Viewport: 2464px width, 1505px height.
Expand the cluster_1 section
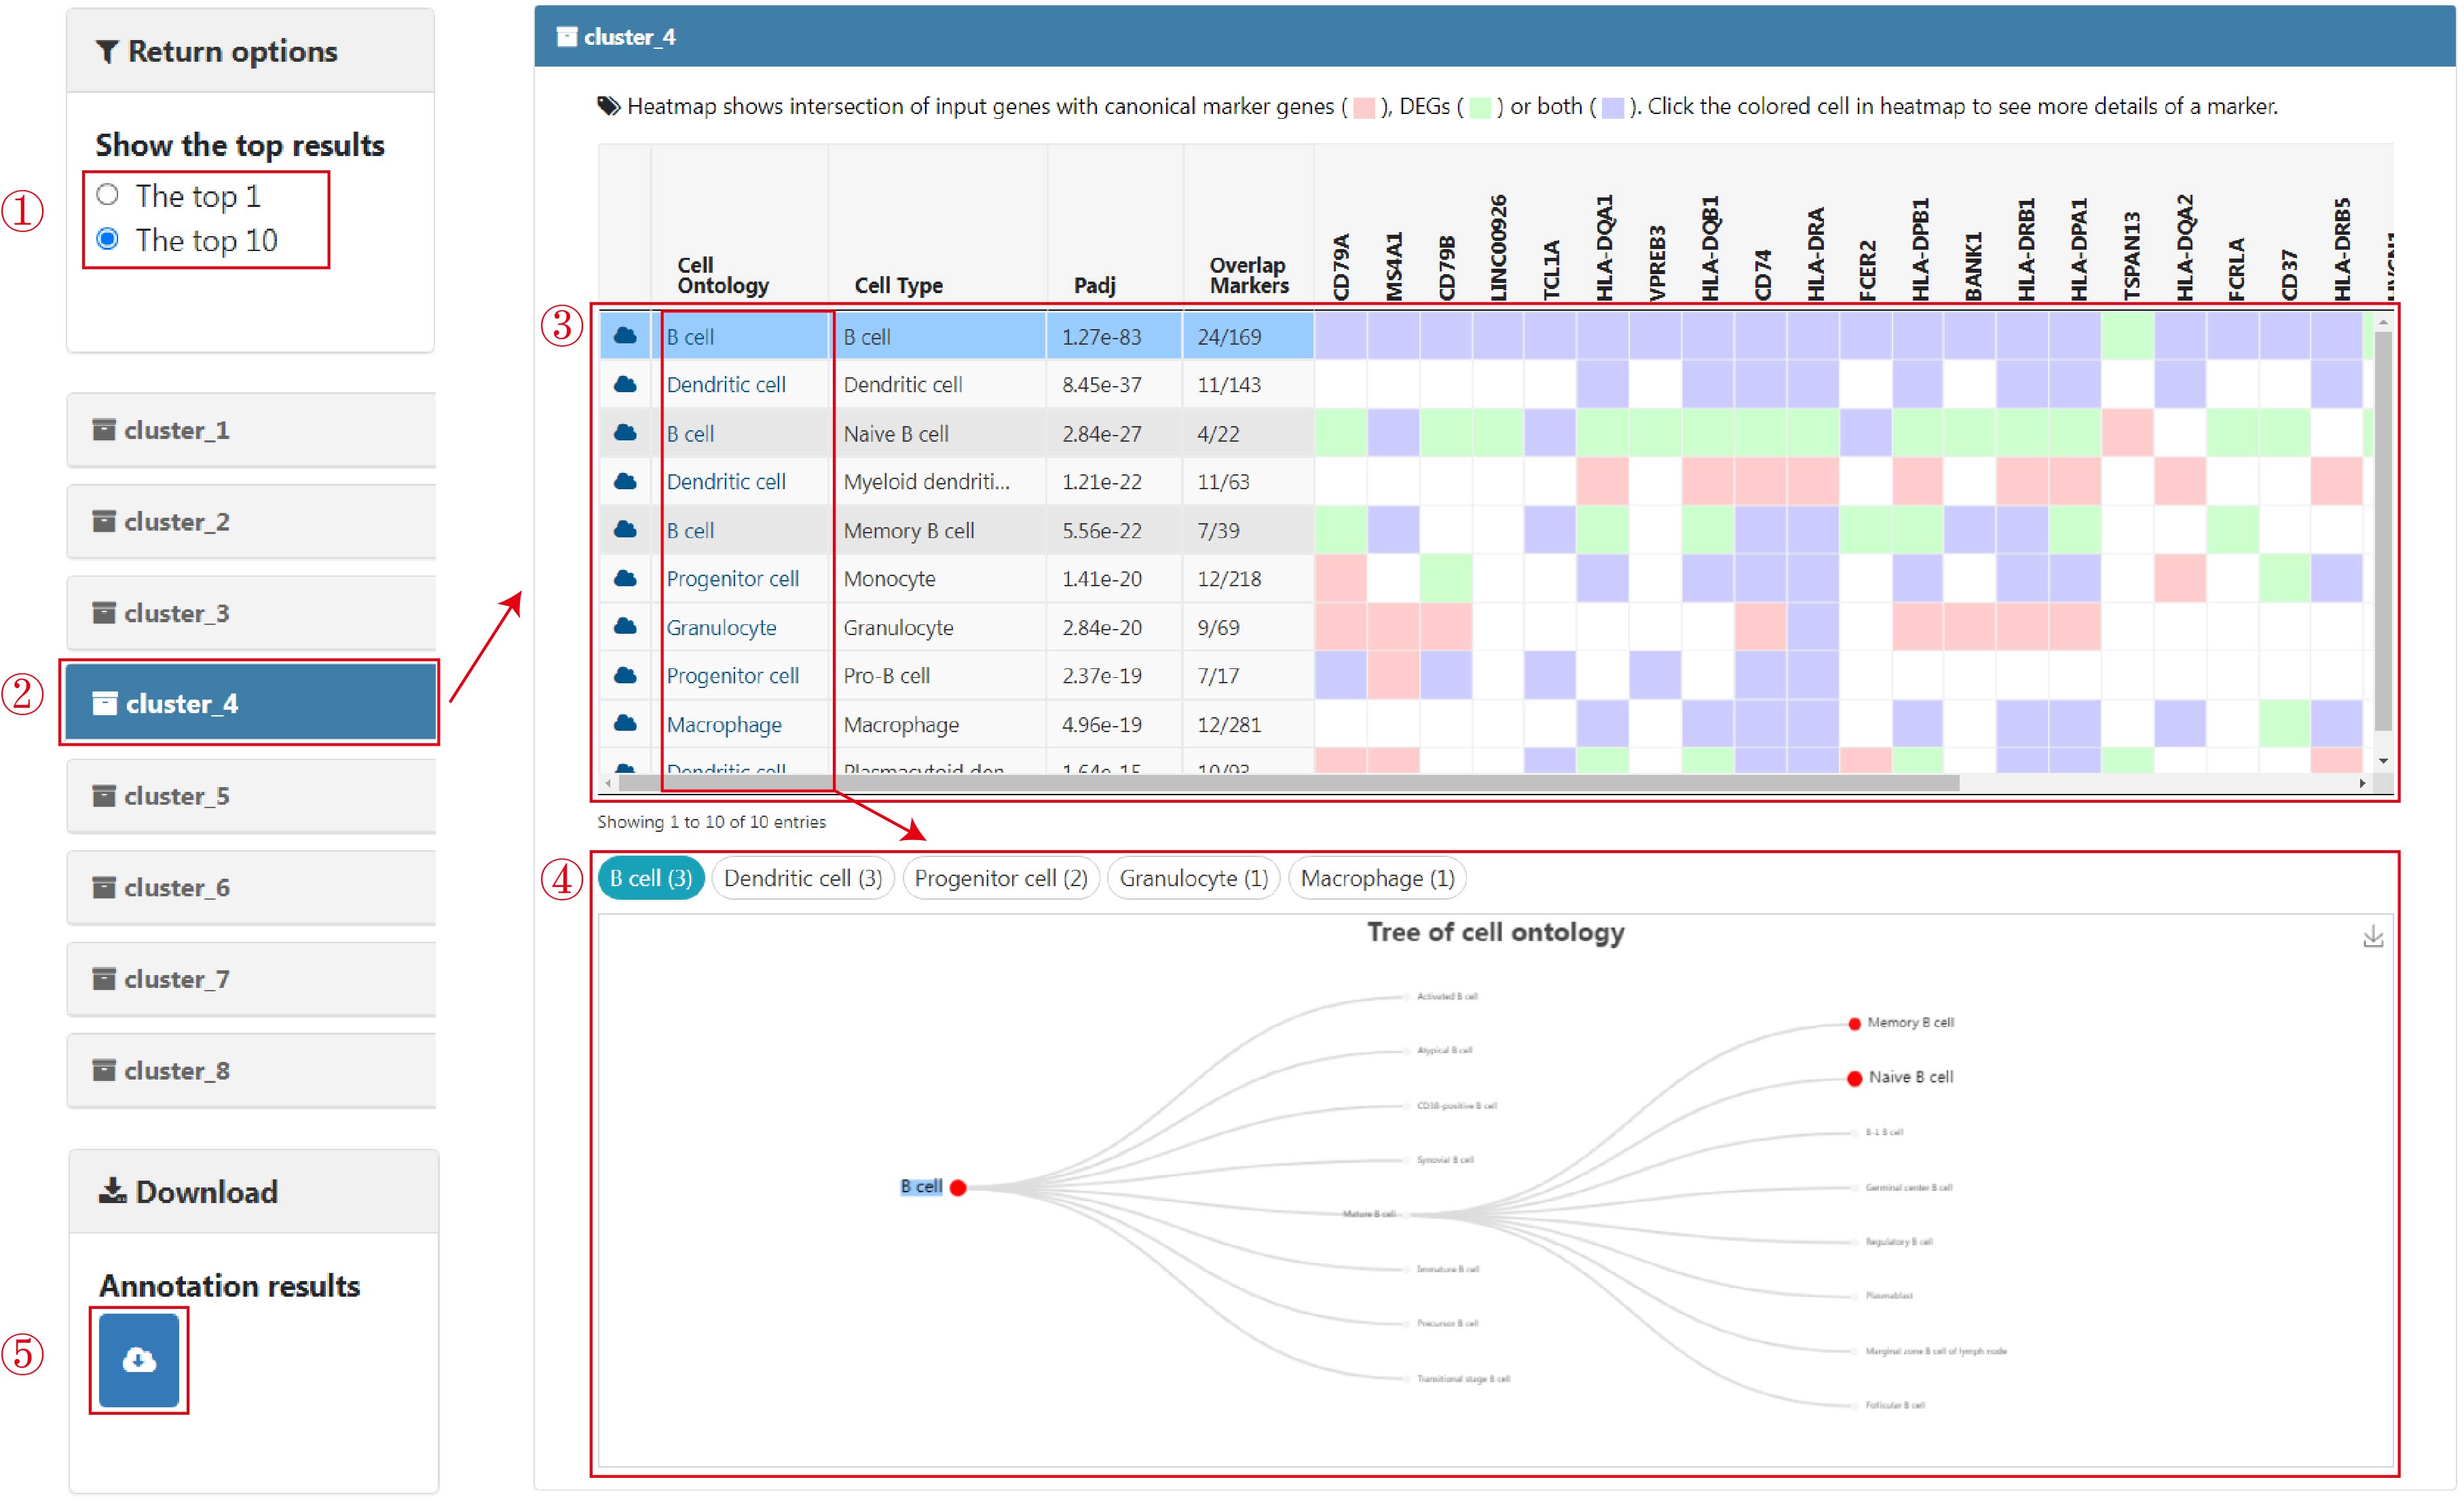pyautogui.click(x=251, y=430)
